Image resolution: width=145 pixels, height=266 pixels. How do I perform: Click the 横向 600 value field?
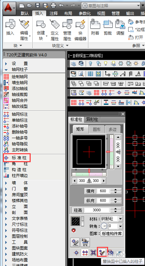(x=103, y=191)
